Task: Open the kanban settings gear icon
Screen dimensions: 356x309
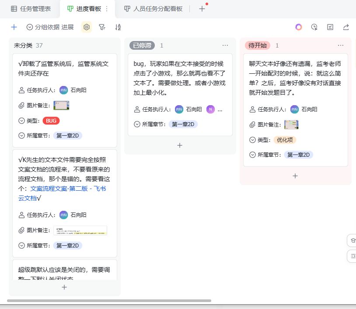Action: point(87,27)
